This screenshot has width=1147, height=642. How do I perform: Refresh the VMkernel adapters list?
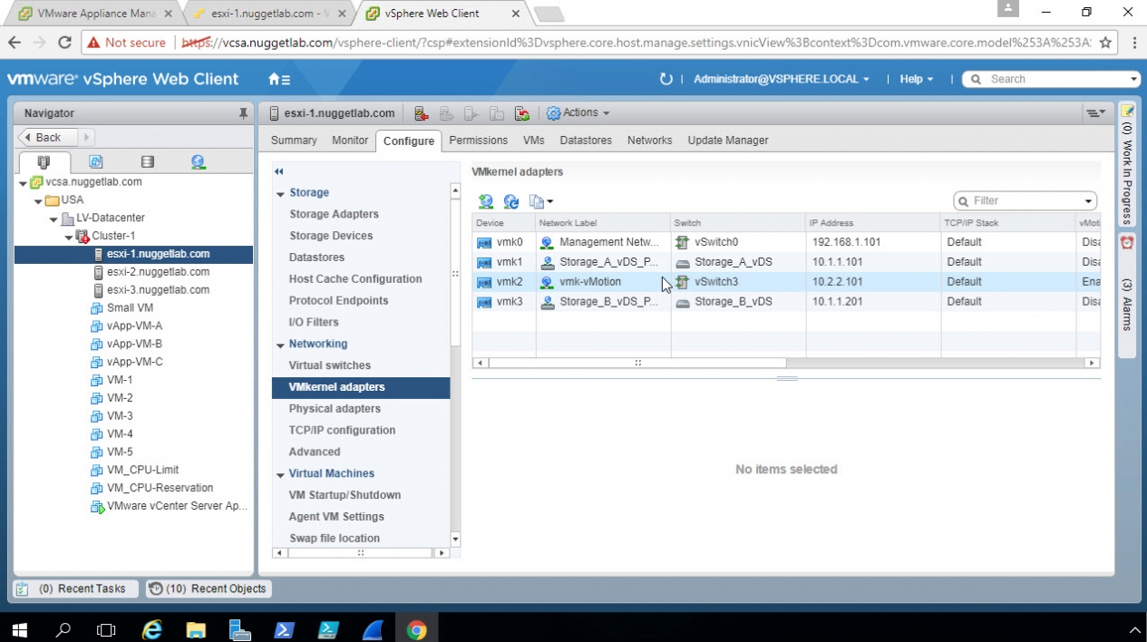coord(511,201)
